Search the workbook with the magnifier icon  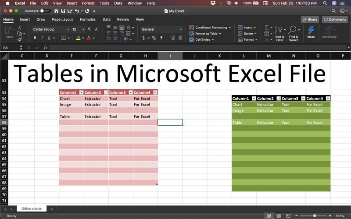333,11
